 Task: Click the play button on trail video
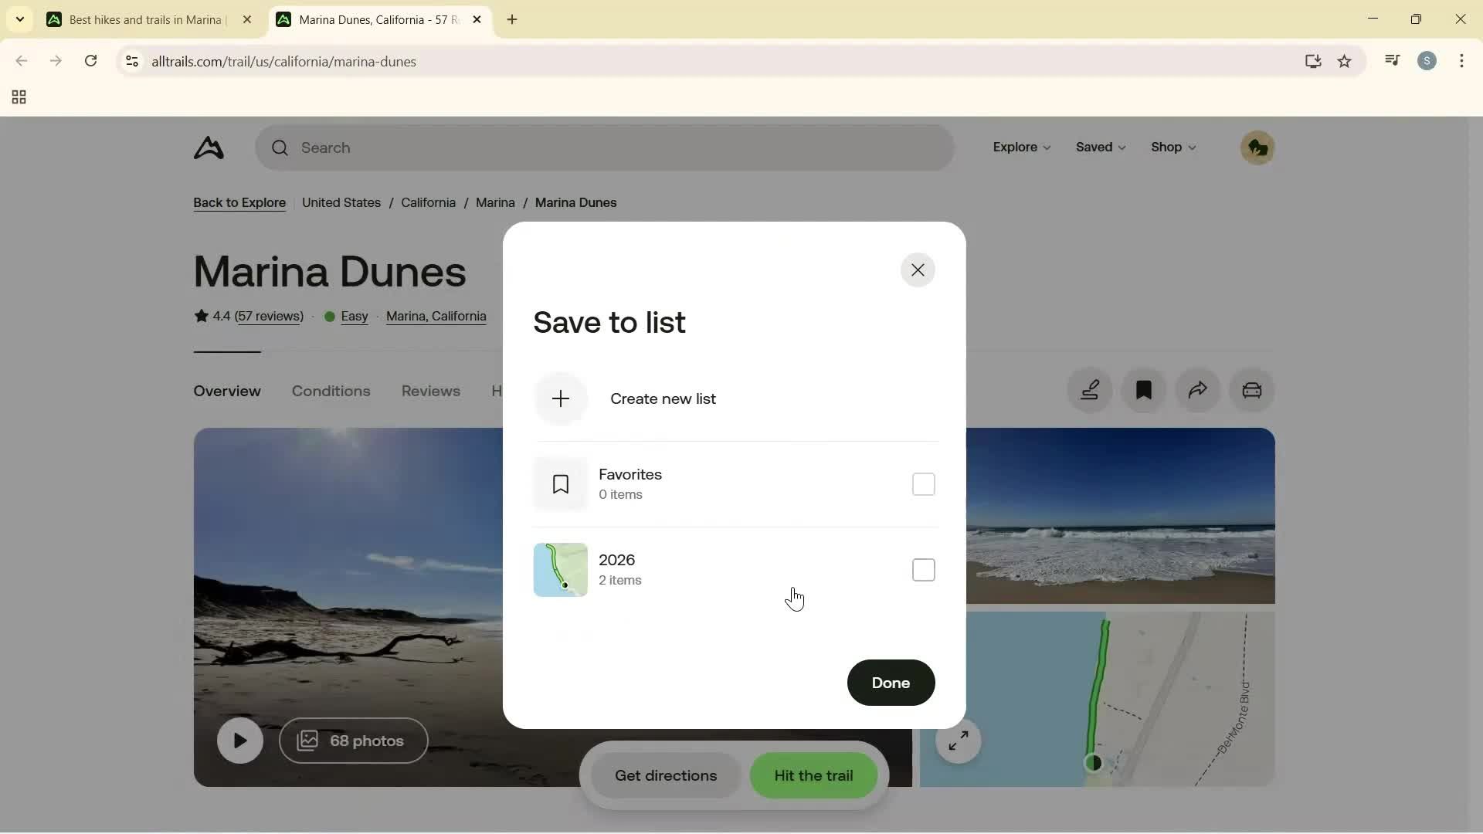pos(240,740)
